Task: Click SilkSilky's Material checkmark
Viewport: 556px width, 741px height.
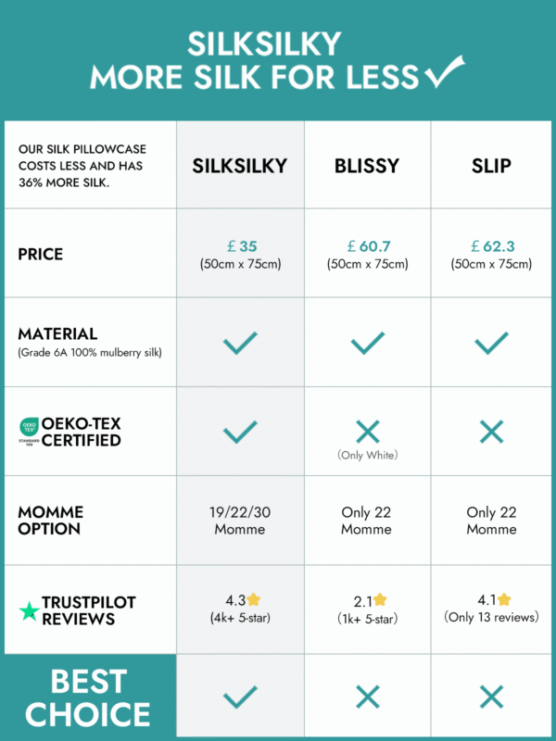Action: (240, 343)
